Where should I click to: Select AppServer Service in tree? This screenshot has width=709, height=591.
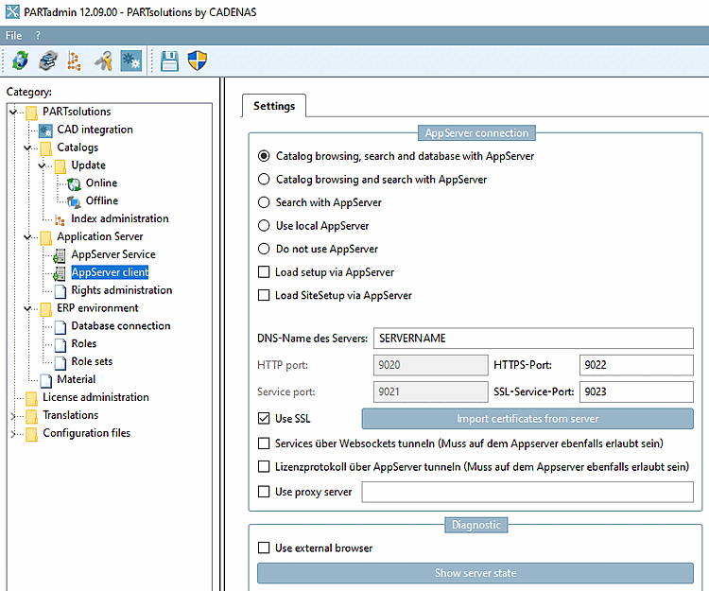click(113, 254)
